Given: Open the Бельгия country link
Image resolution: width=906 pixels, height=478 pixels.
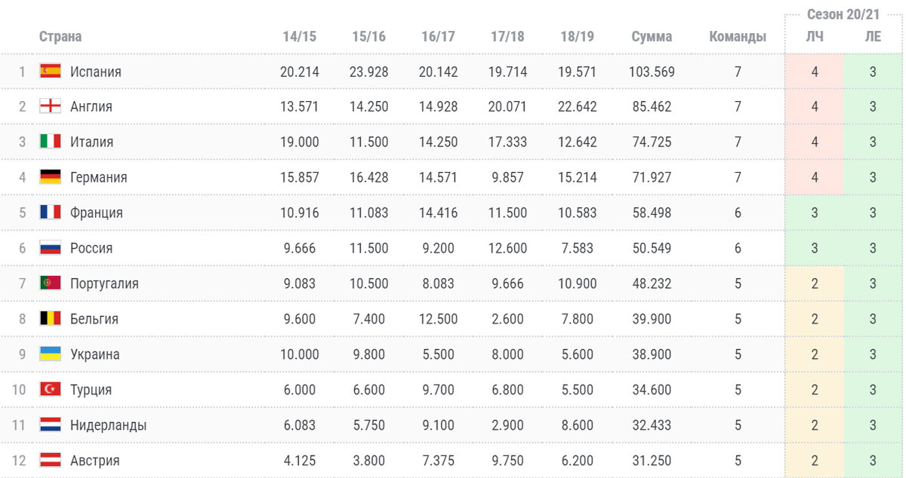Looking at the screenshot, I should click(x=94, y=319).
